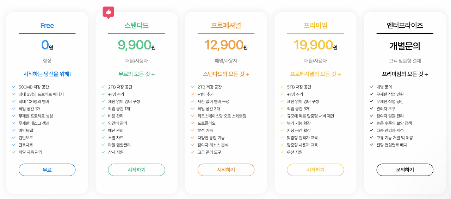Click the yellow checkmark beside 5TB 저장 공간
The height and width of the screenshot is (199, 451).
click(x=282, y=87)
